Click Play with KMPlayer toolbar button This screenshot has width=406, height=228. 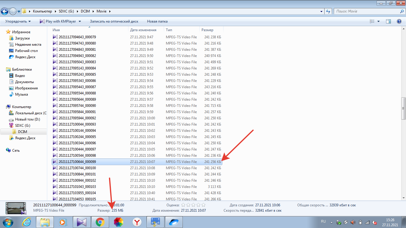(x=58, y=21)
